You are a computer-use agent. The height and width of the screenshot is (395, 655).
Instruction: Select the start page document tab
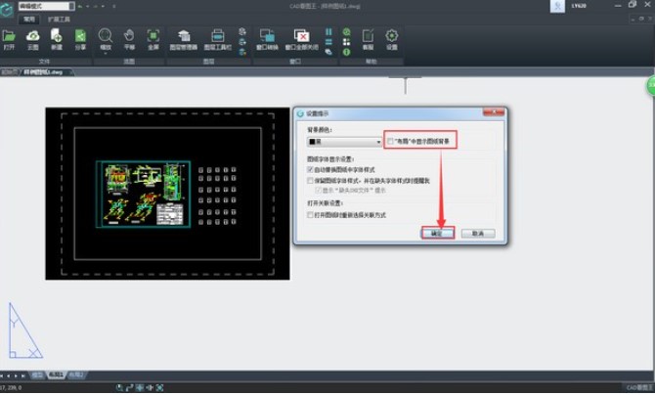coord(10,72)
